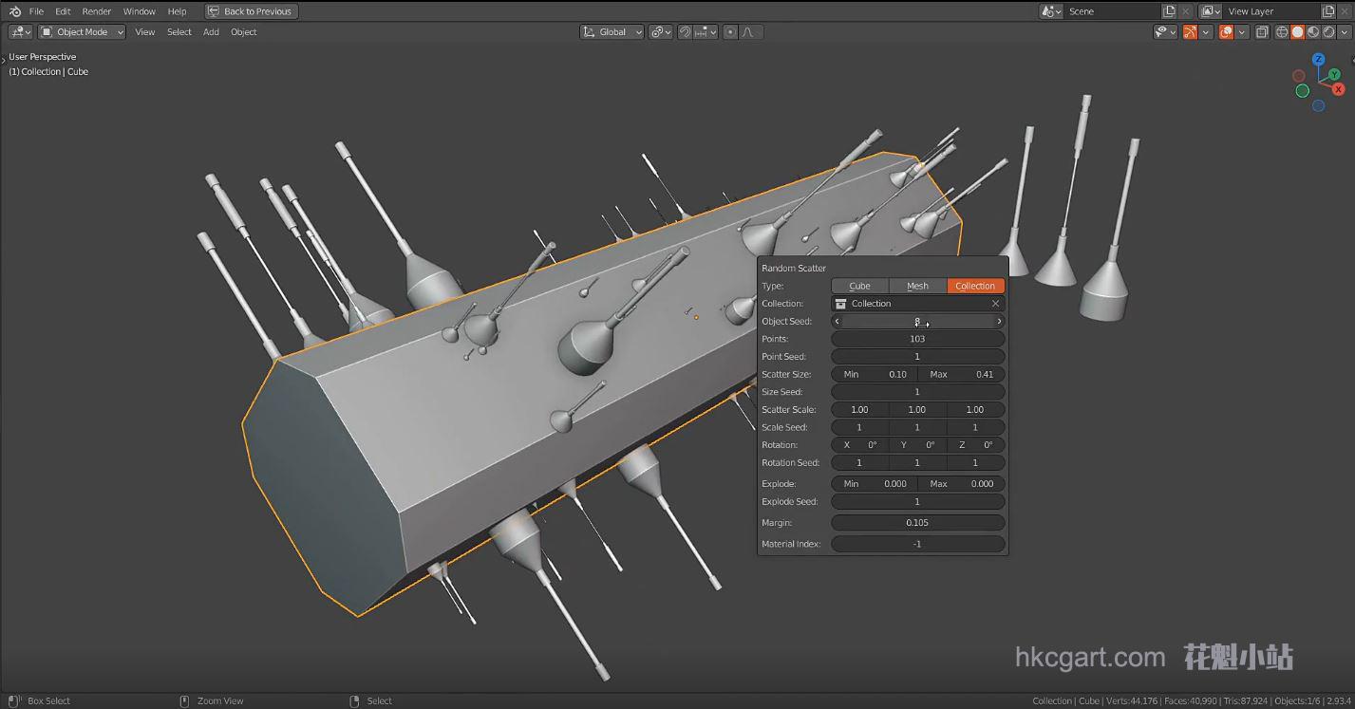Click the Margin value field
This screenshot has height=709, width=1355.
pos(917,523)
